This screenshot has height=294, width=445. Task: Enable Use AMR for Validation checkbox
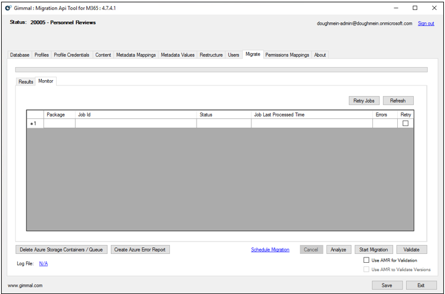(367, 260)
